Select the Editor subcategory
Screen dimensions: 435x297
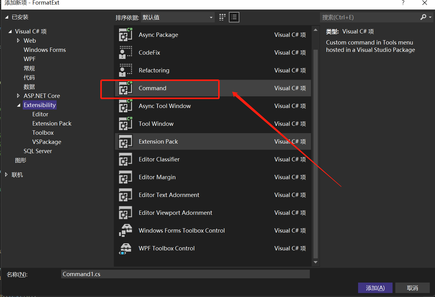pyautogui.click(x=40, y=114)
